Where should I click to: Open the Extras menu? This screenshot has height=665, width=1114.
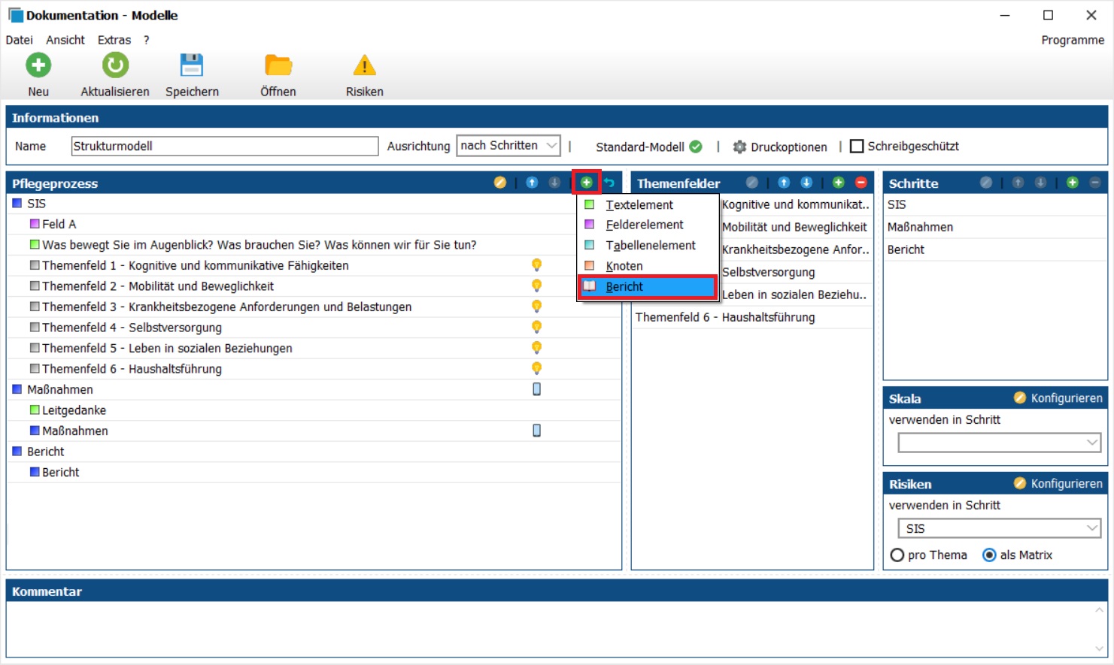(114, 40)
